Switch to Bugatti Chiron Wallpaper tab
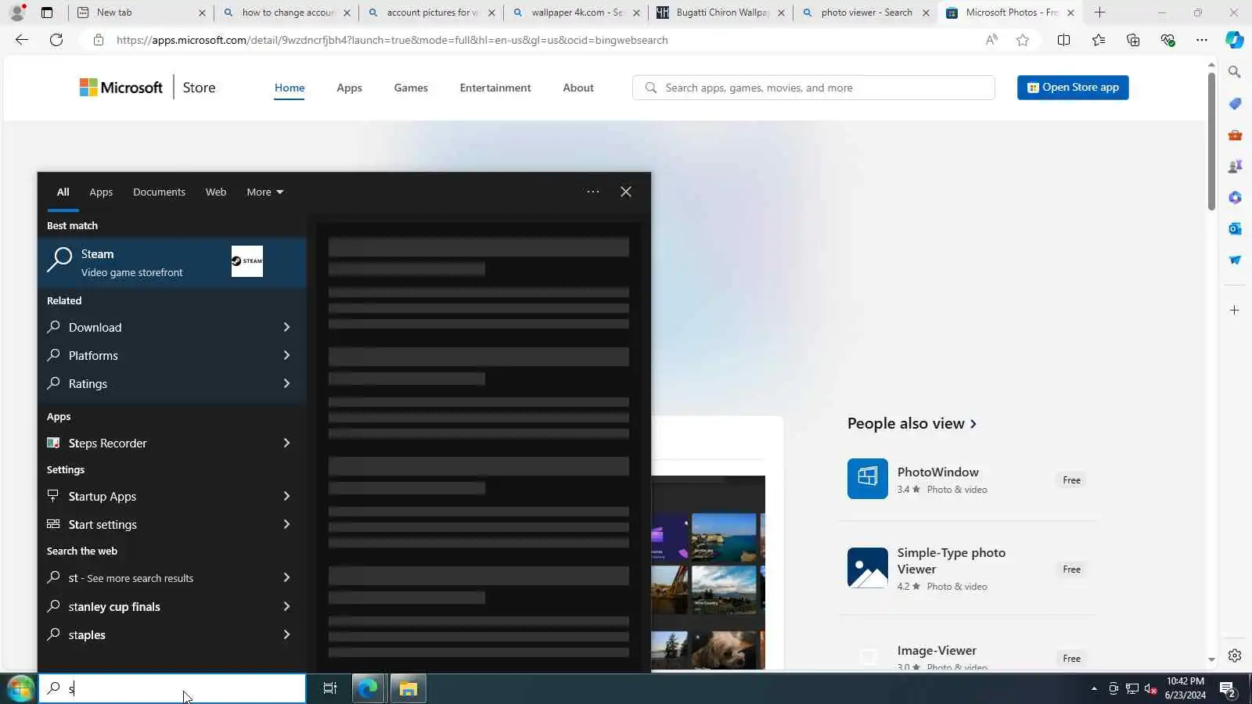 (721, 13)
